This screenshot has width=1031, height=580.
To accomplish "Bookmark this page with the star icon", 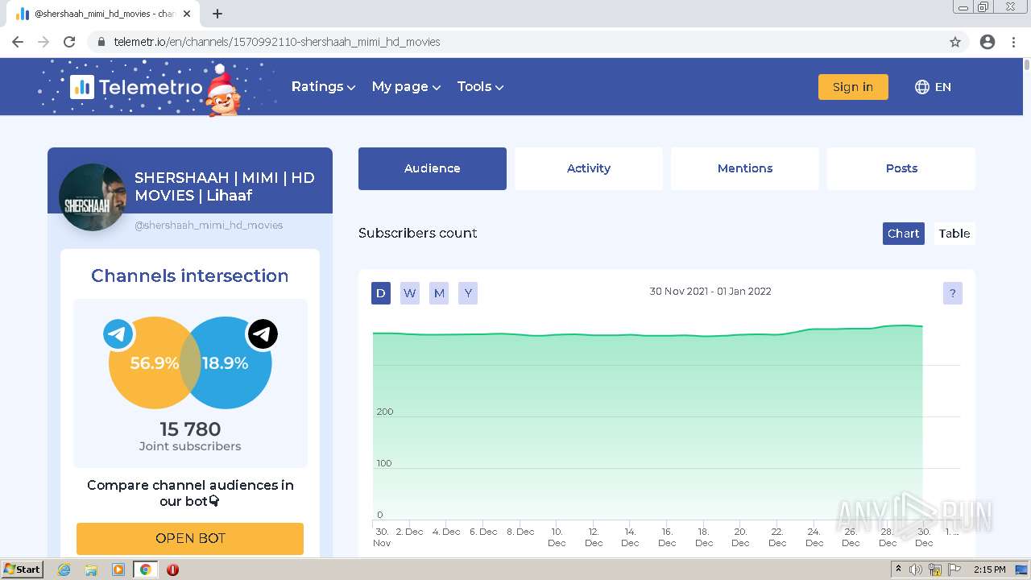I will (955, 42).
